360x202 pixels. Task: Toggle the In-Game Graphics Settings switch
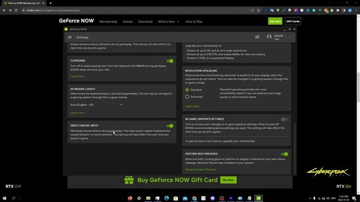pos(285,120)
